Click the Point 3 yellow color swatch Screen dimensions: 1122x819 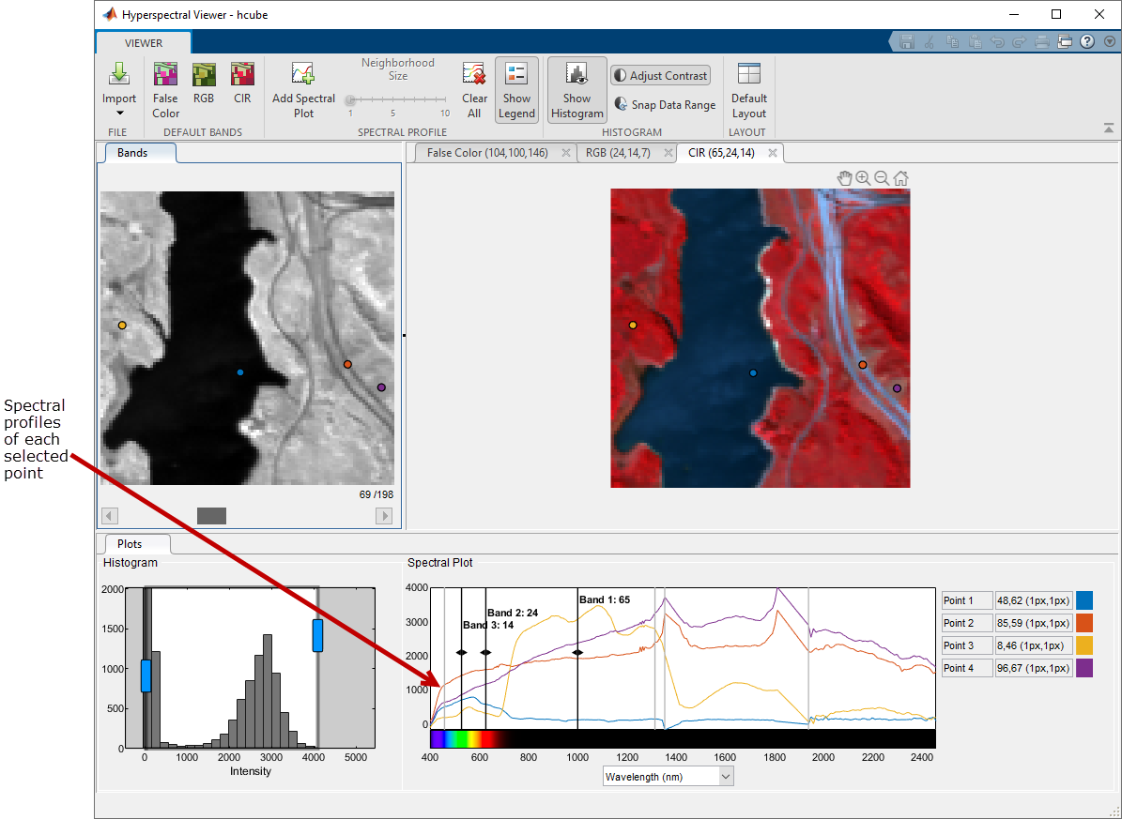click(1084, 645)
